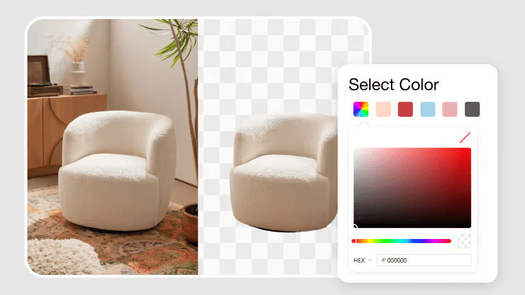525x295 pixels.
Task: Open the rainbow custom color picker swatch
Action: (x=361, y=109)
